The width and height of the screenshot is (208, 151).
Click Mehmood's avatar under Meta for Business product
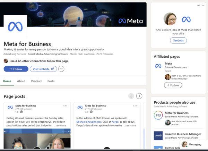168,123
